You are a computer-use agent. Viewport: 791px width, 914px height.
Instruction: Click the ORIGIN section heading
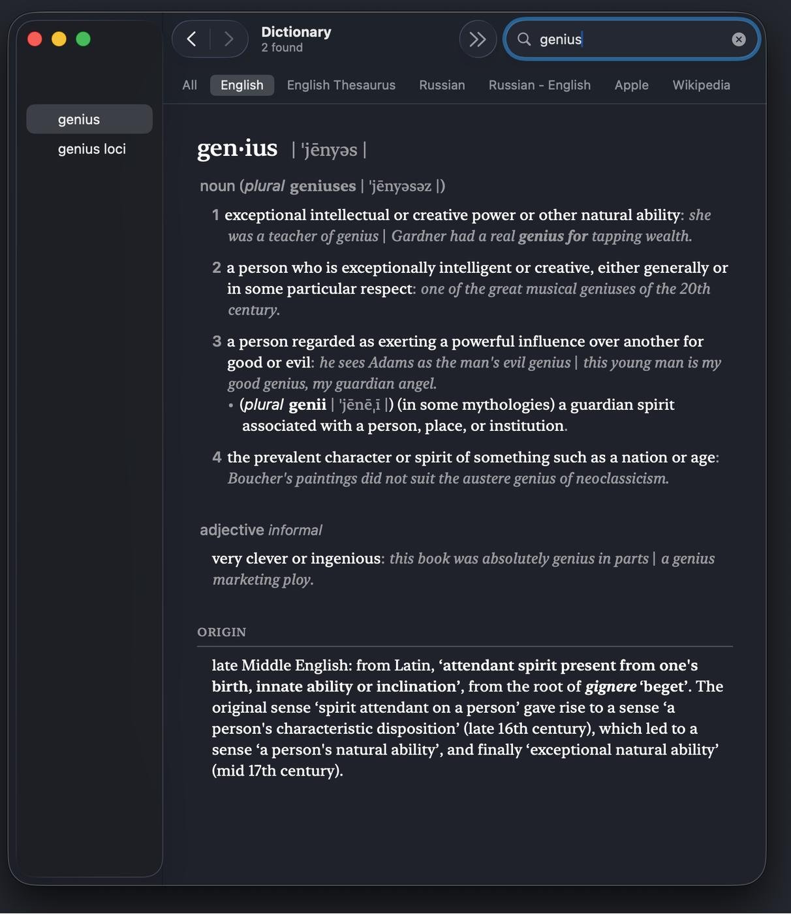tap(221, 632)
